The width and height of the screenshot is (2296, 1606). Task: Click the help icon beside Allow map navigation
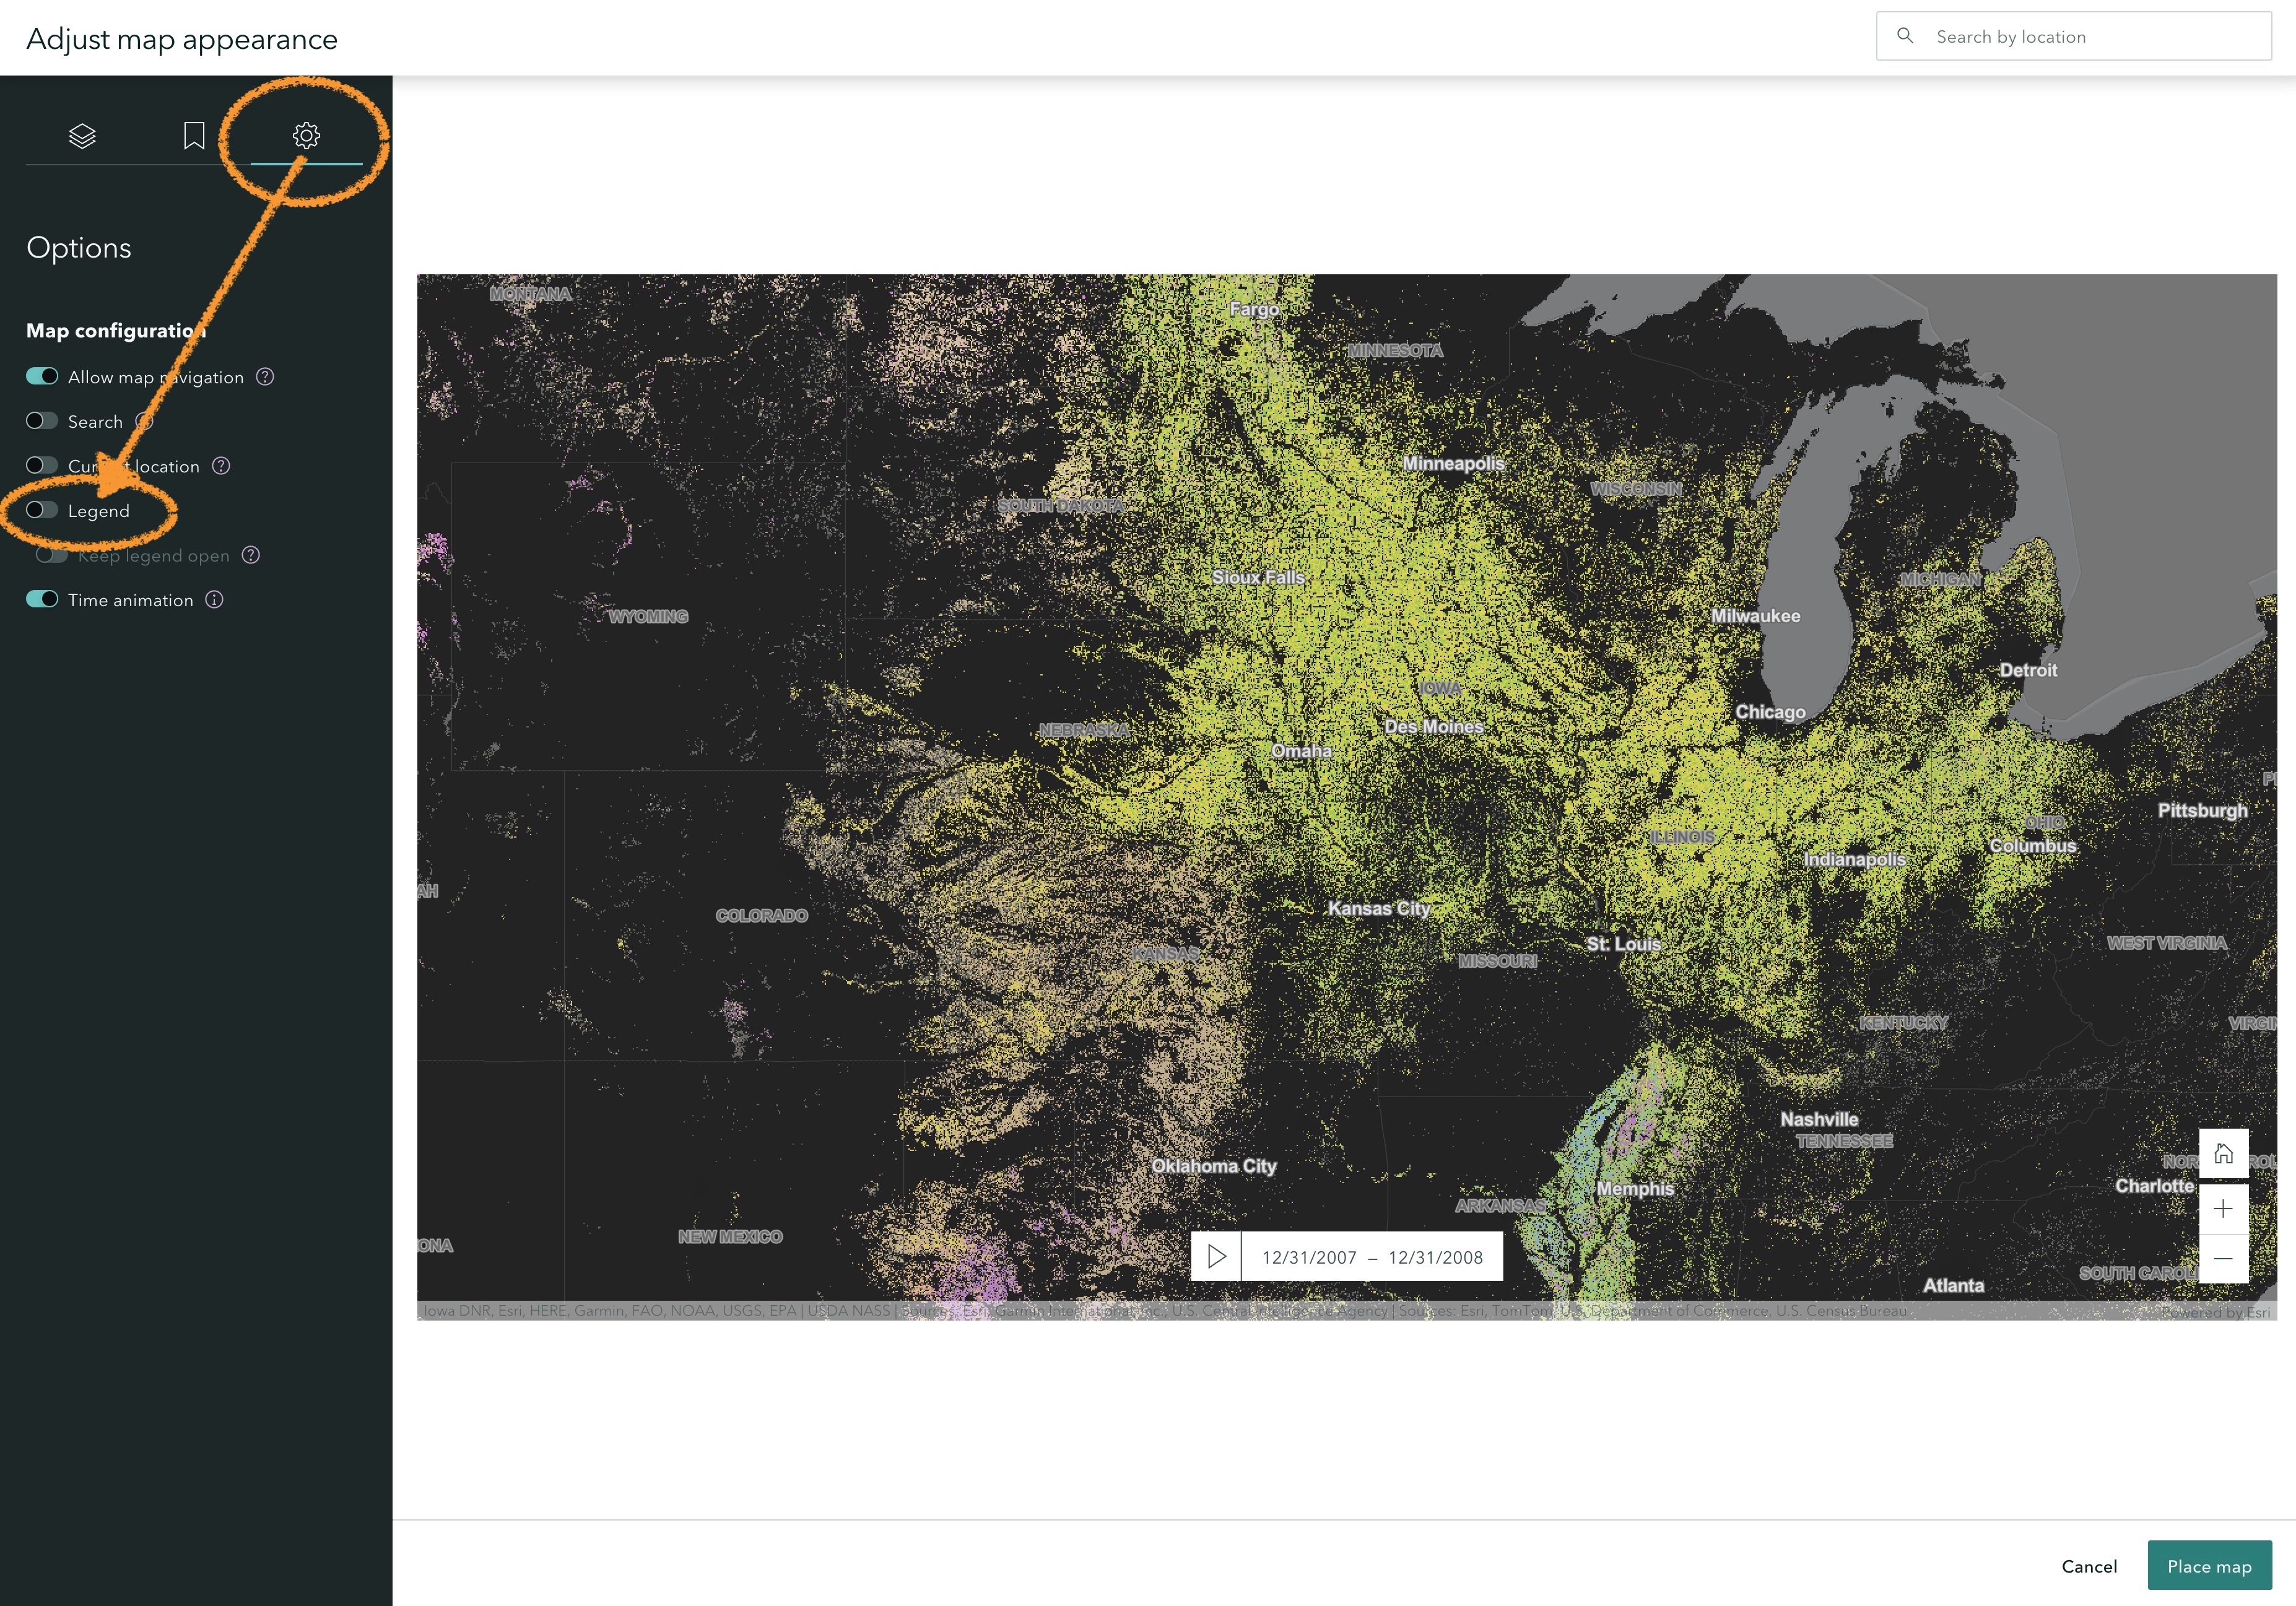264,377
